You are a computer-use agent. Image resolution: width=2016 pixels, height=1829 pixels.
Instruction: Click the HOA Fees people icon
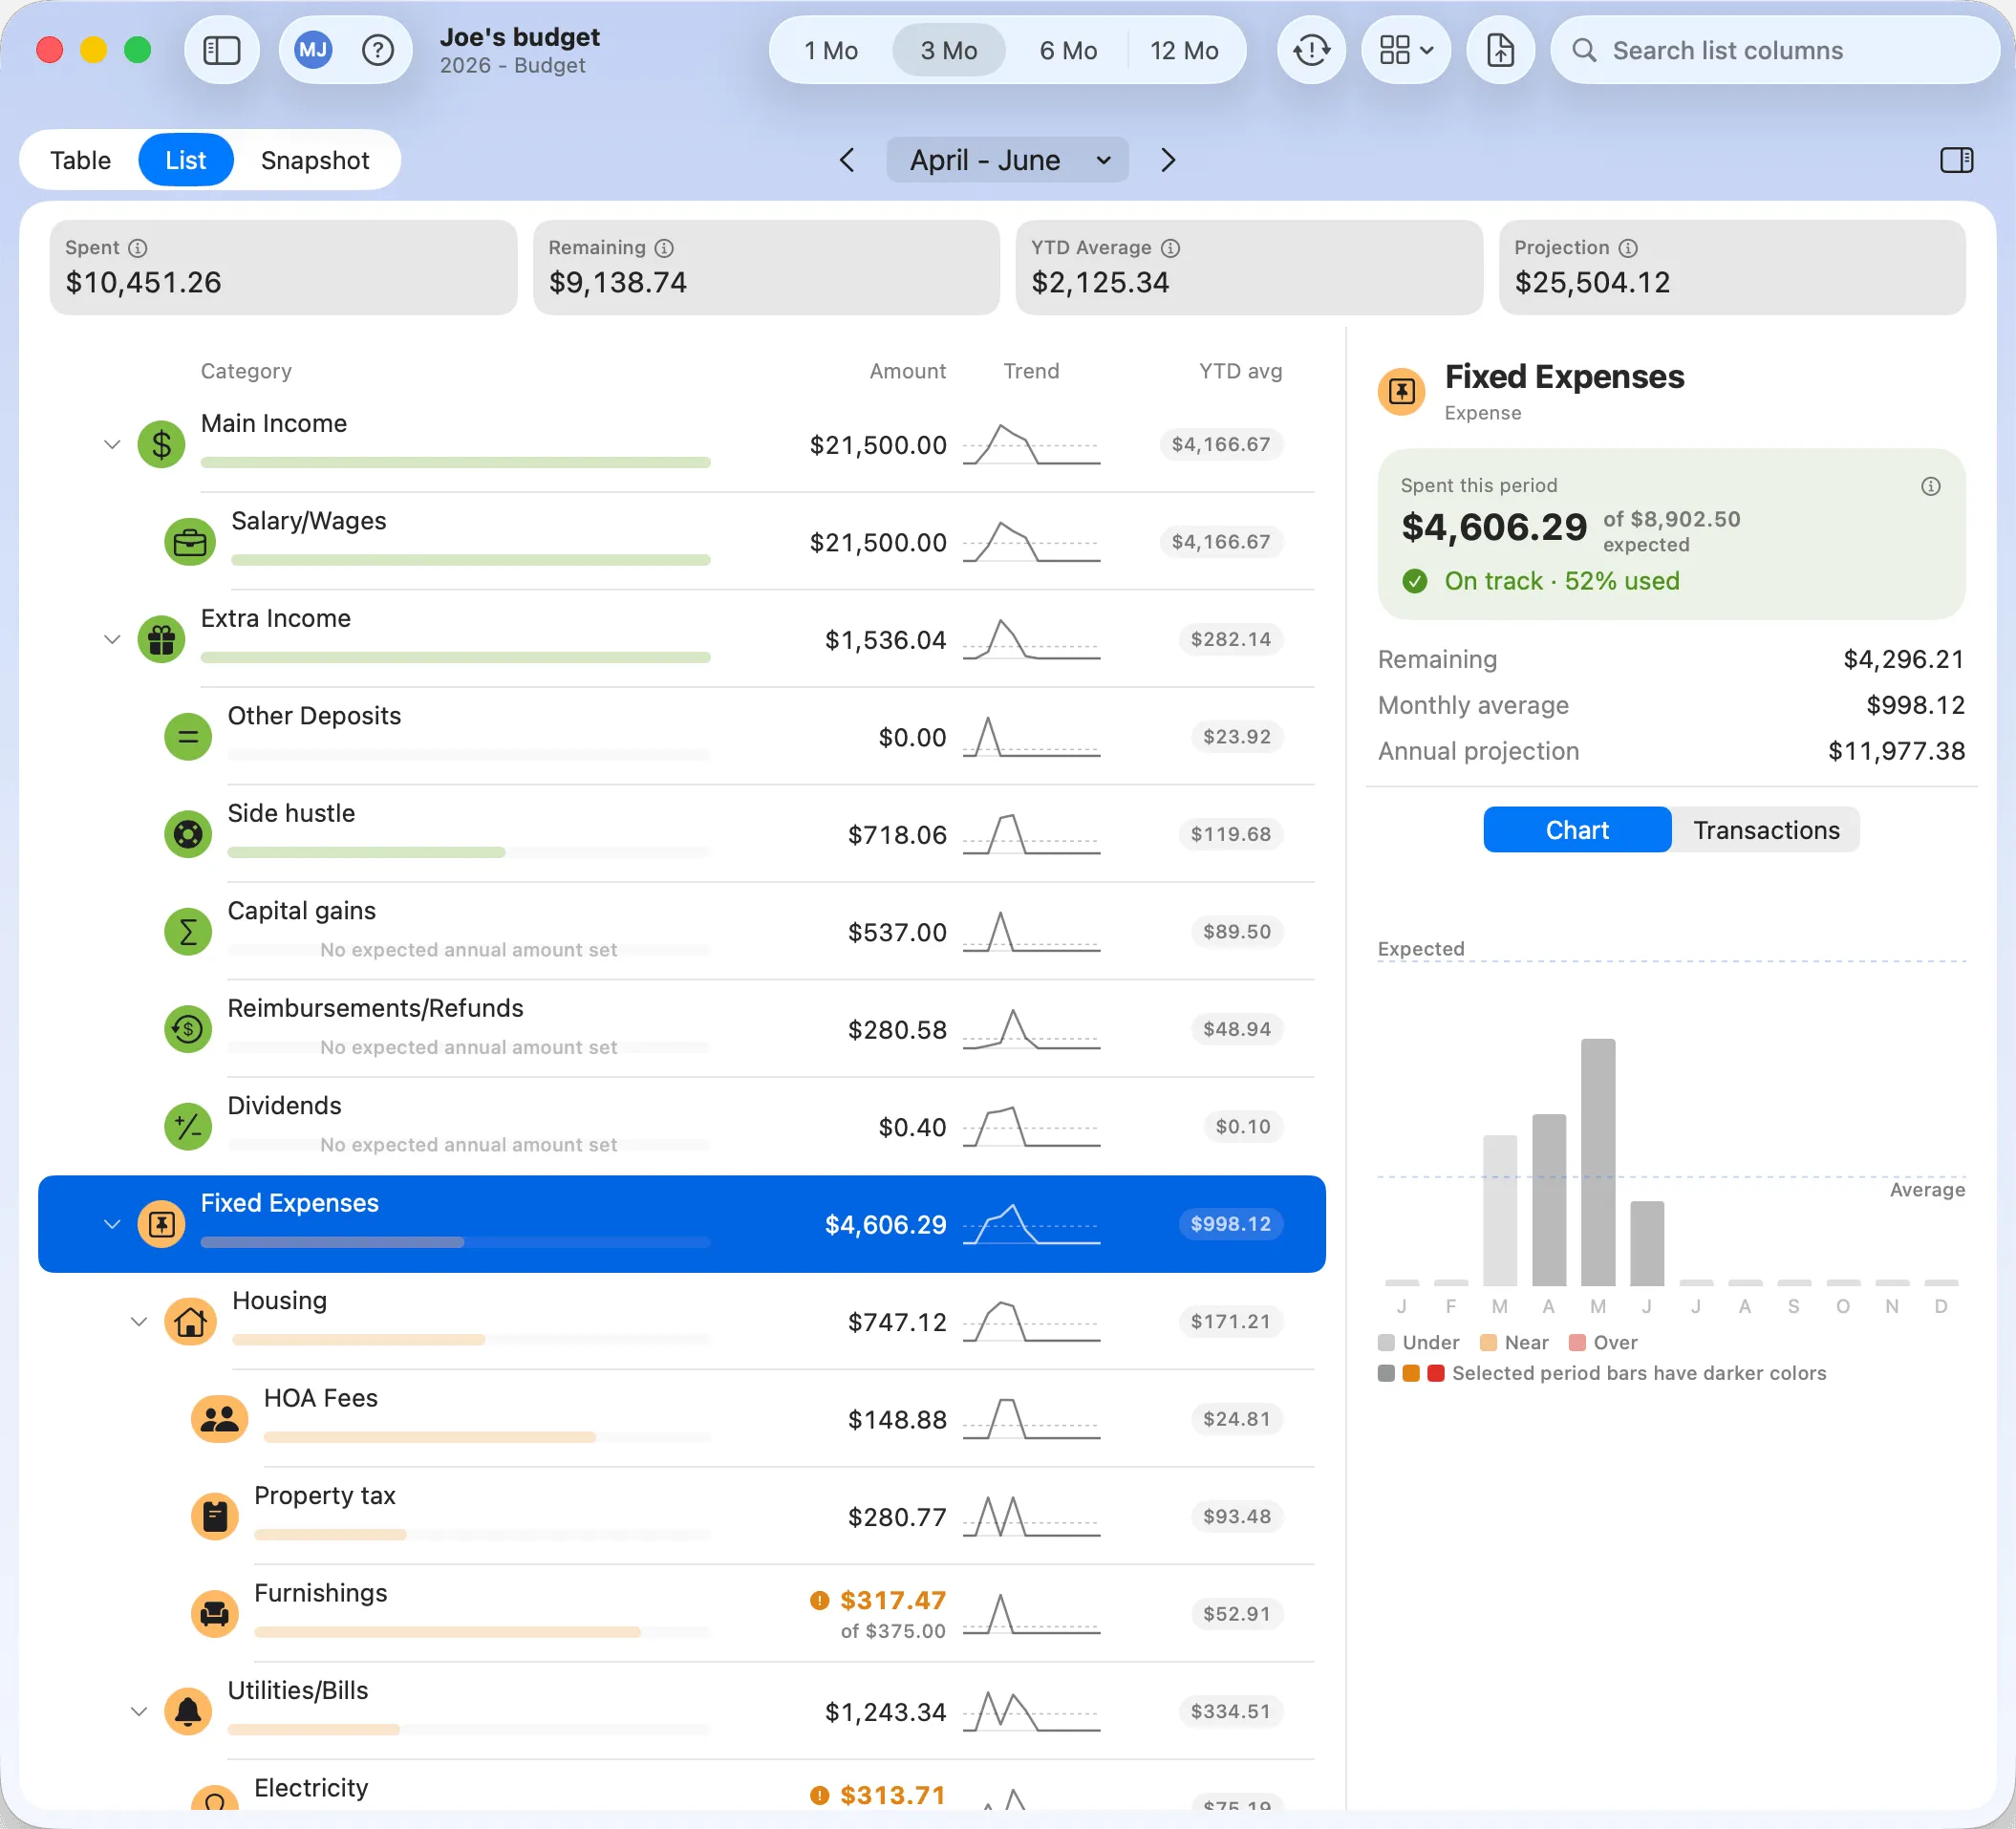pos(219,1419)
